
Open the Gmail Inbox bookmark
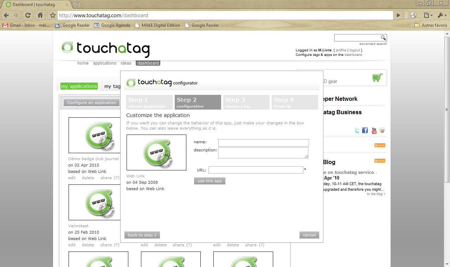26,25
